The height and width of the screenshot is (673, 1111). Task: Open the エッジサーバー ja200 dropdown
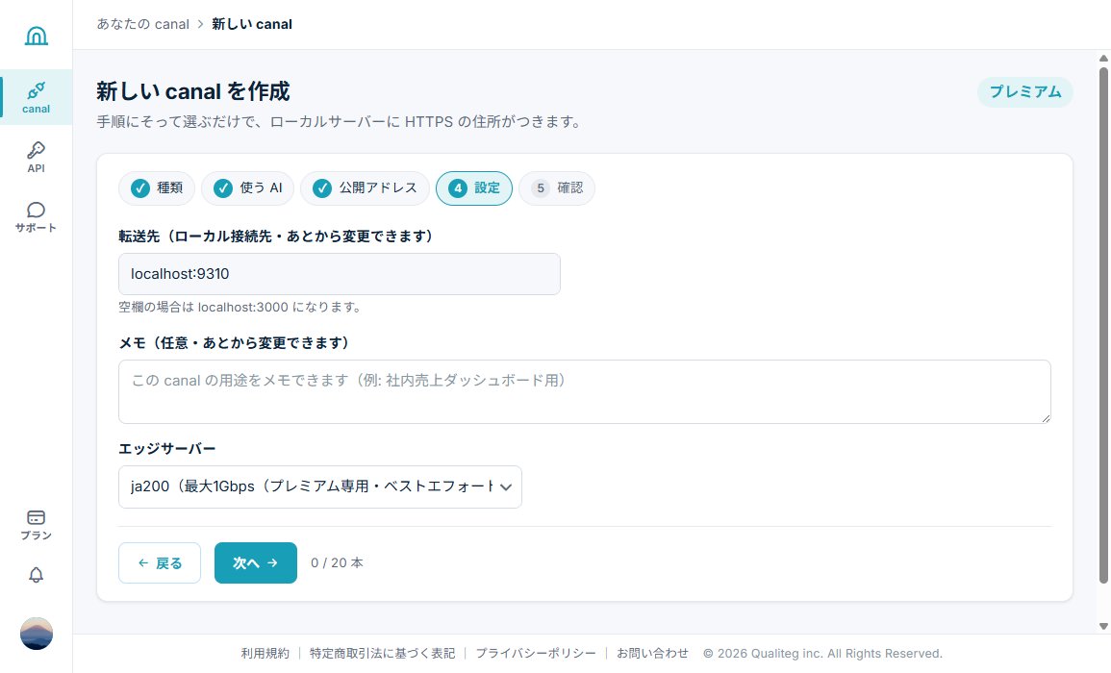click(x=320, y=486)
